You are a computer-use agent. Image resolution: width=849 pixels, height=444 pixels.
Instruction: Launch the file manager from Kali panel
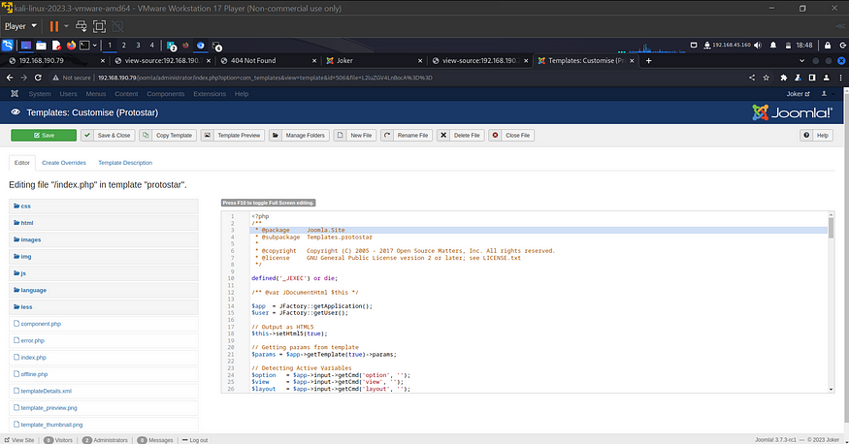pyautogui.click(x=41, y=46)
